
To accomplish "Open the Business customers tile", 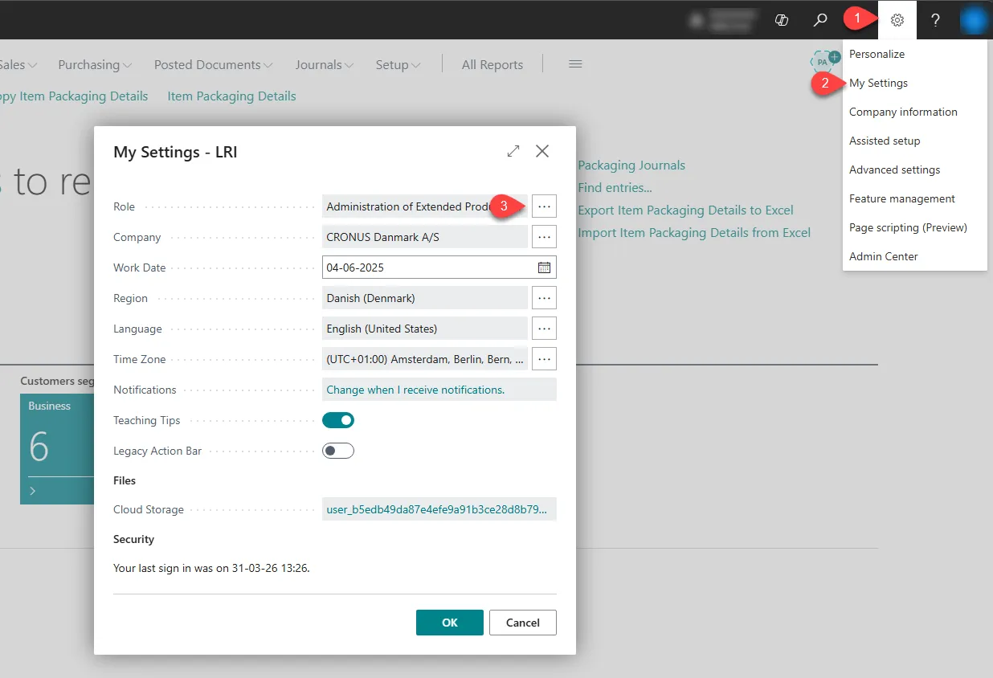I will pyautogui.click(x=57, y=449).
